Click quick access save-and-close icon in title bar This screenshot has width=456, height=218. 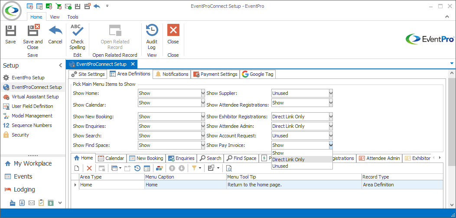tap(87, 6)
